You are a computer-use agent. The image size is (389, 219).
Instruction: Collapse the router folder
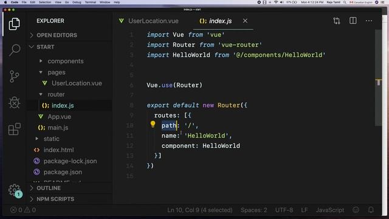click(56, 94)
